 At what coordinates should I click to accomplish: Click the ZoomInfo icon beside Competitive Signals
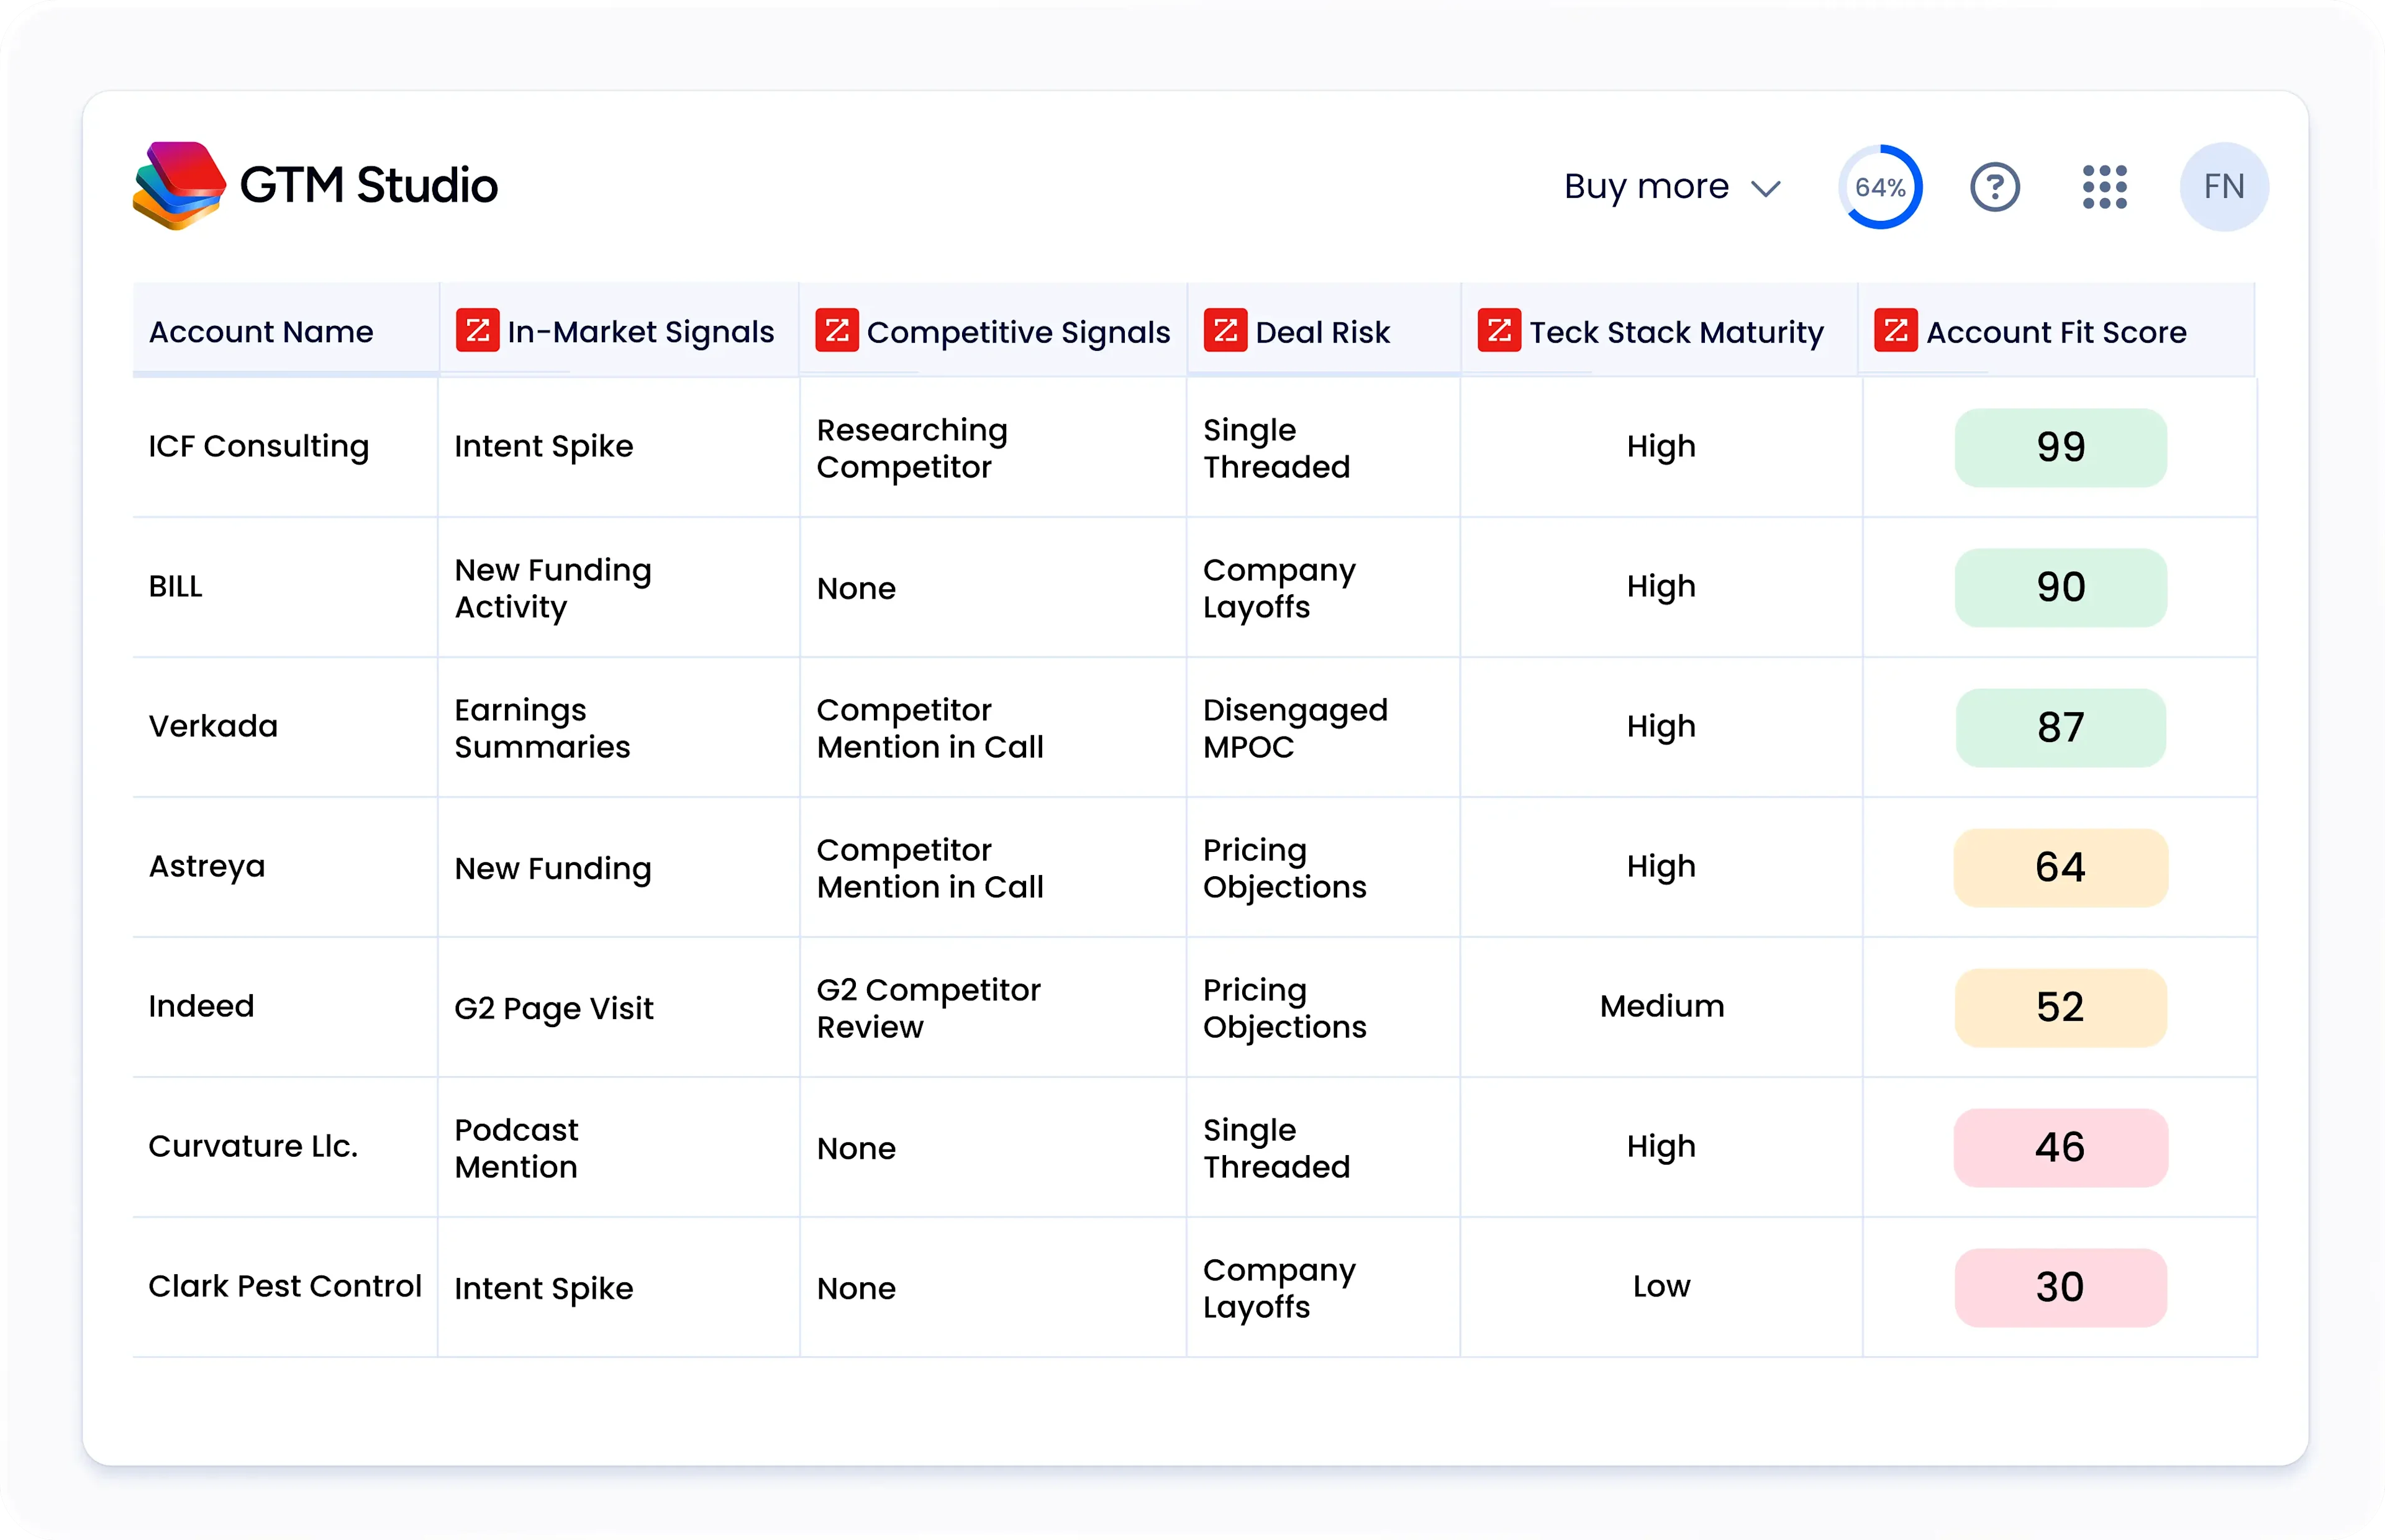coord(837,331)
